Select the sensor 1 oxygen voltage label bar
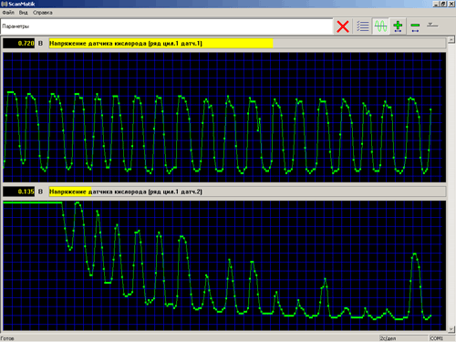This screenshot has width=456, height=342. coord(247,43)
